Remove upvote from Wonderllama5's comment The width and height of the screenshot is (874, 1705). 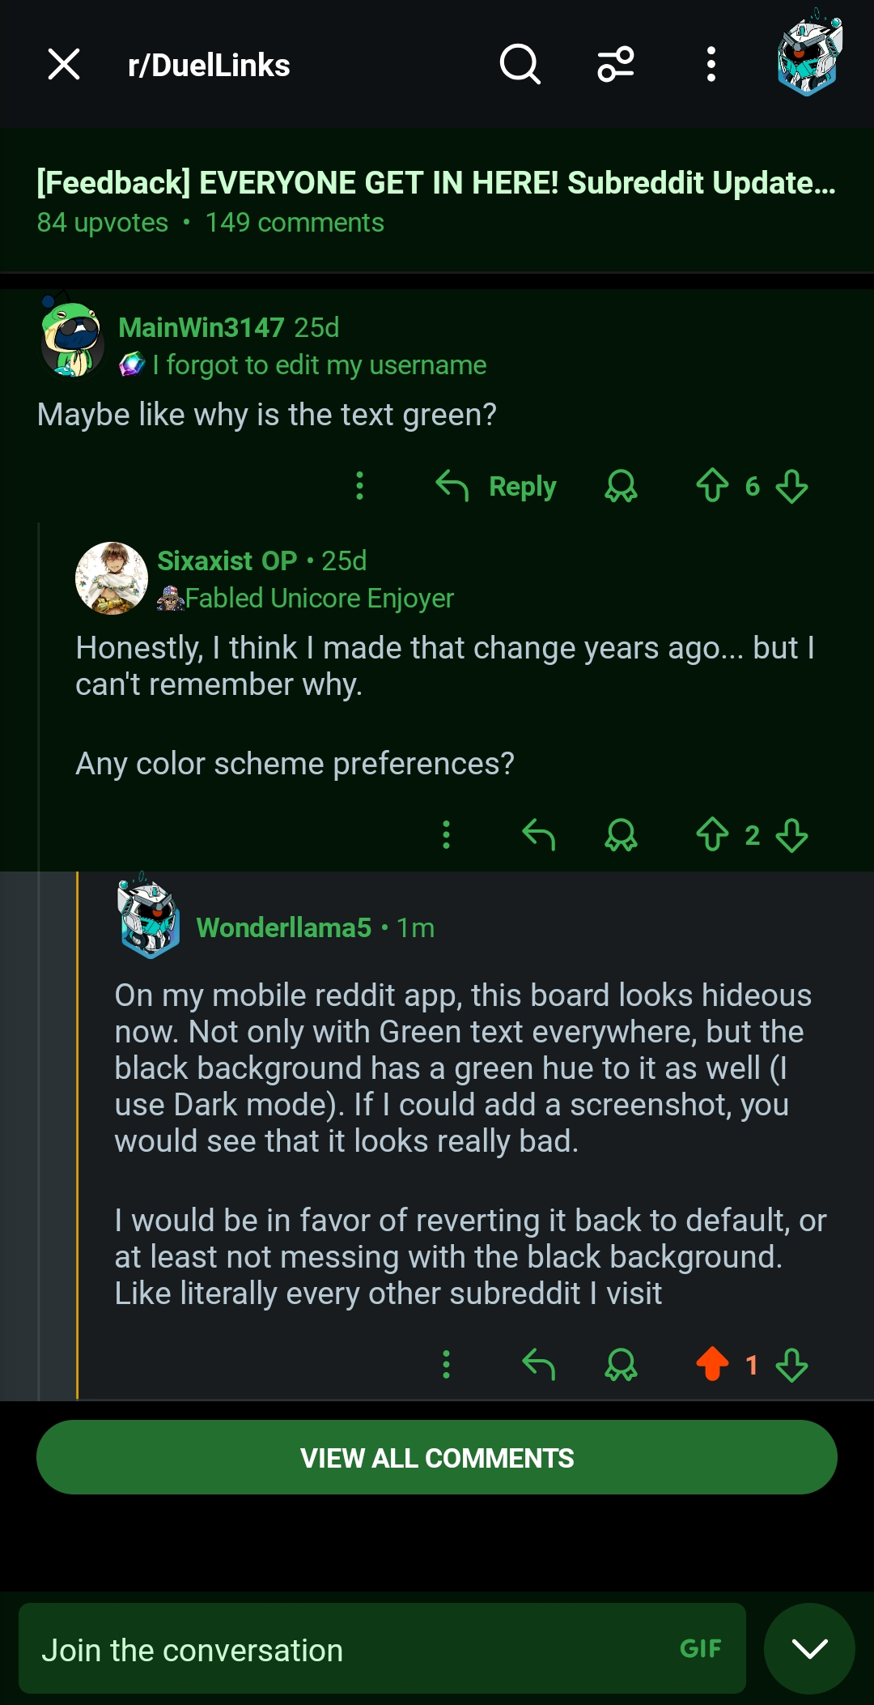(712, 1364)
